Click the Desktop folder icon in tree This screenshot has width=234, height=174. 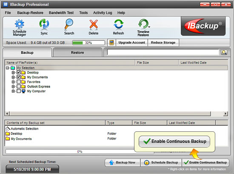click(x=23, y=72)
